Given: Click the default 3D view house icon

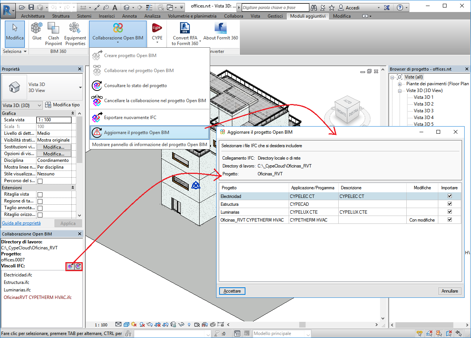Looking at the screenshot, I should (127, 7).
